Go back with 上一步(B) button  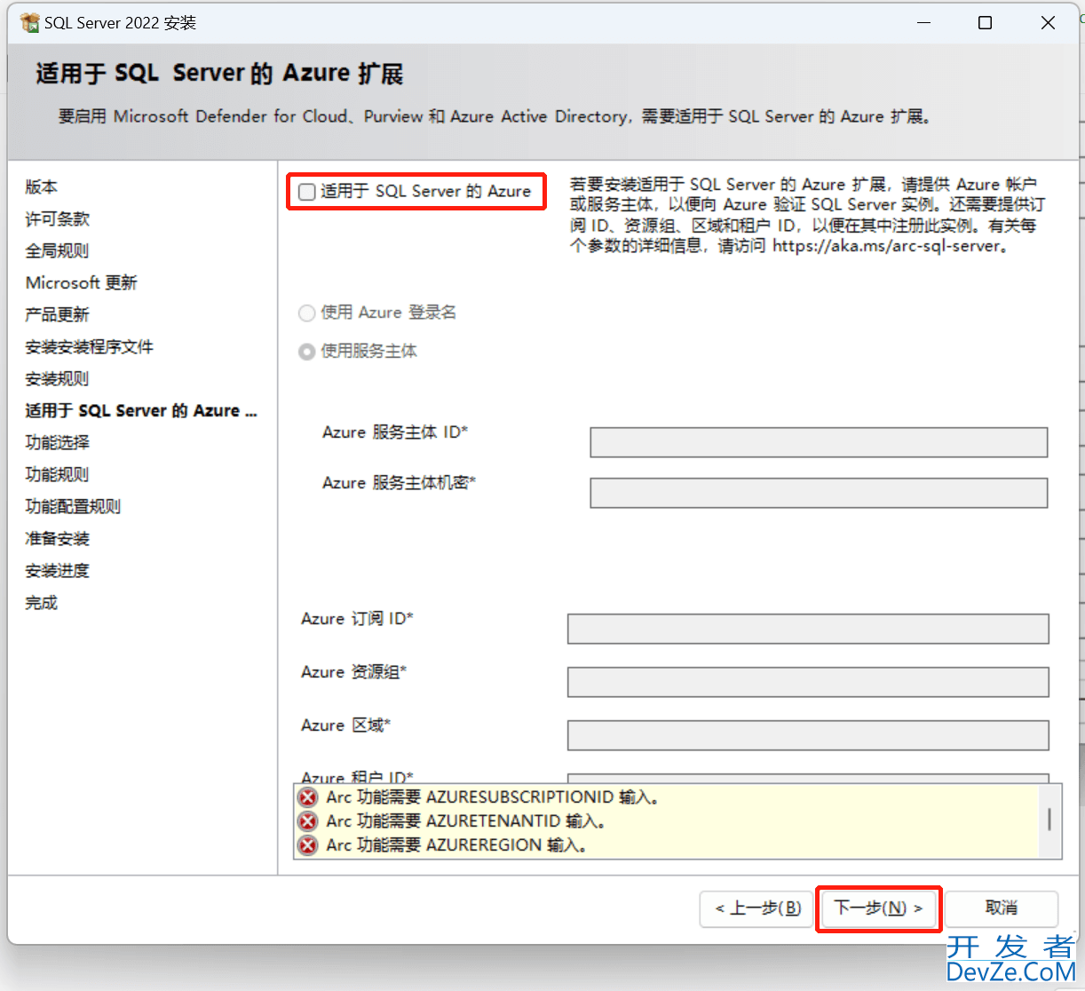click(757, 908)
